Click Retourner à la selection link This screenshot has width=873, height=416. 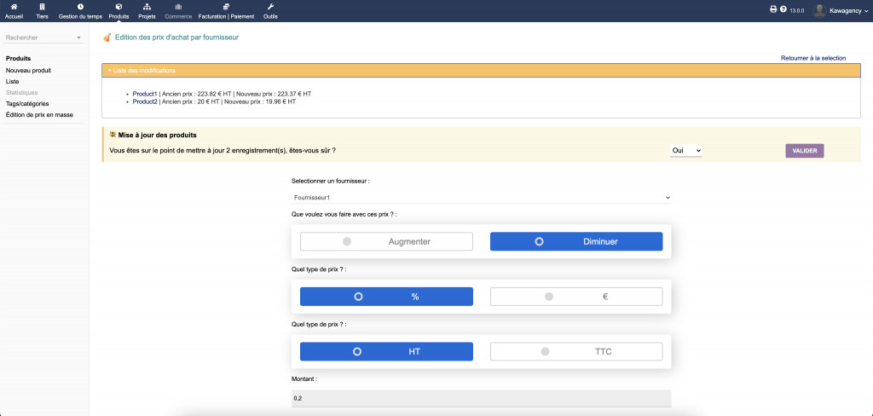click(x=812, y=58)
